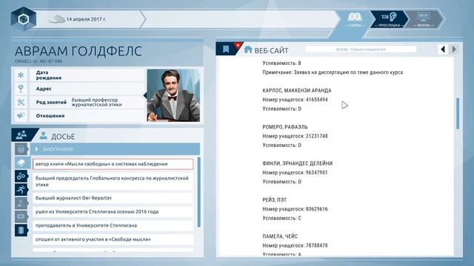Click the occupation tools icon

(21, 102)
